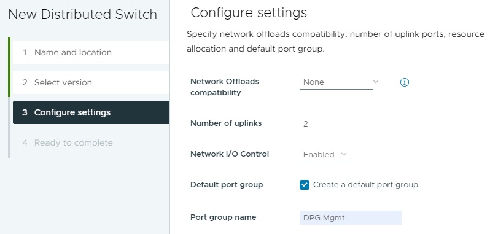Click the 'Specify network offloads compatibility' description
Viewport: 490px width, 234px height.
coord(335,41)
